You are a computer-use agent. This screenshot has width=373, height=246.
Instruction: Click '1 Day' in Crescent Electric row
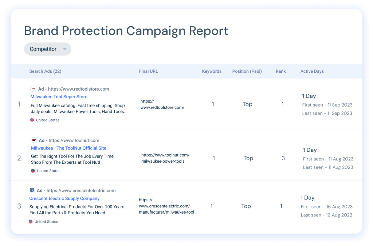307,198
